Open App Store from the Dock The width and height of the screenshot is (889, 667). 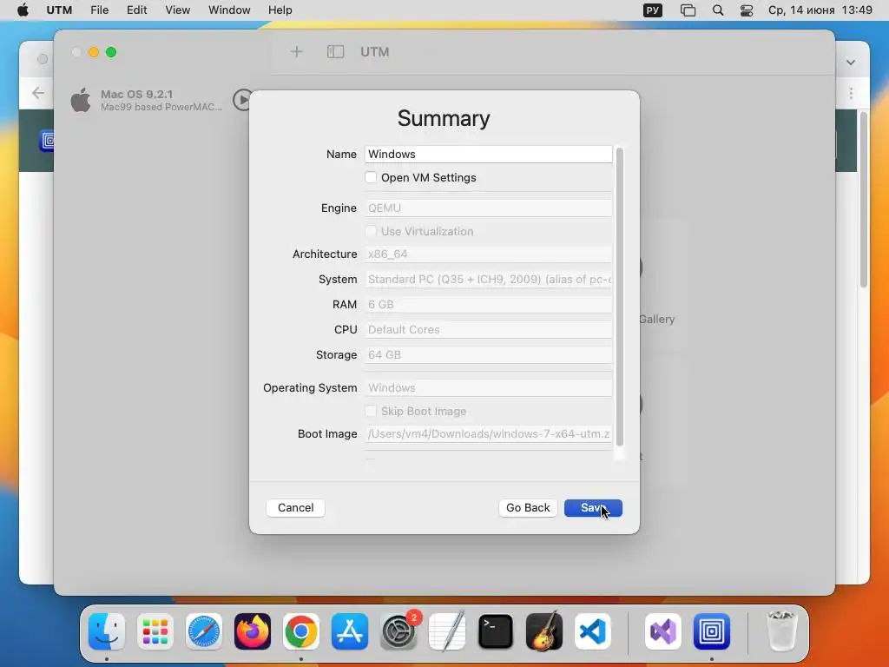tap(350, 631)
